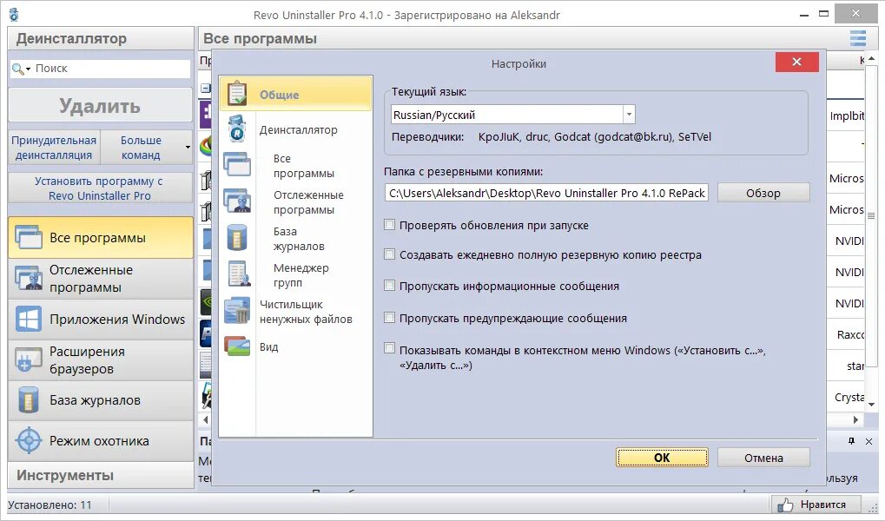Click Обзор to browse backup folder
885x521 pixels.
click(x=763, y=193)
